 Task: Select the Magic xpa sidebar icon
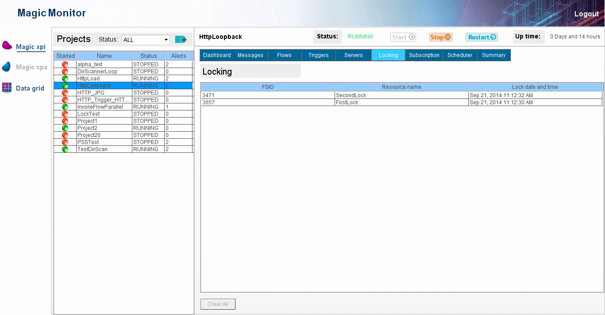pos(7,67)
